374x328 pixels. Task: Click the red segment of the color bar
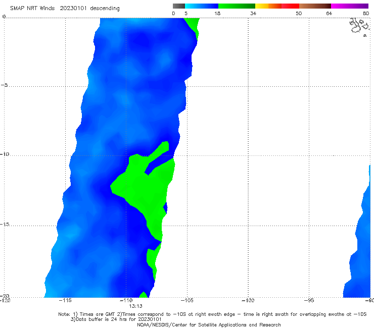coord(290,6)
